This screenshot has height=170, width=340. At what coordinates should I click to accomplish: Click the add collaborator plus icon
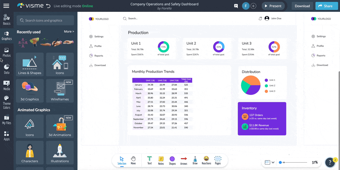click(253, 6)
